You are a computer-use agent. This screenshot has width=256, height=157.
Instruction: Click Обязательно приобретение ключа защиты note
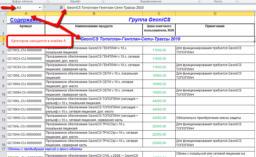pyautogui.click(x=215, y=118)
